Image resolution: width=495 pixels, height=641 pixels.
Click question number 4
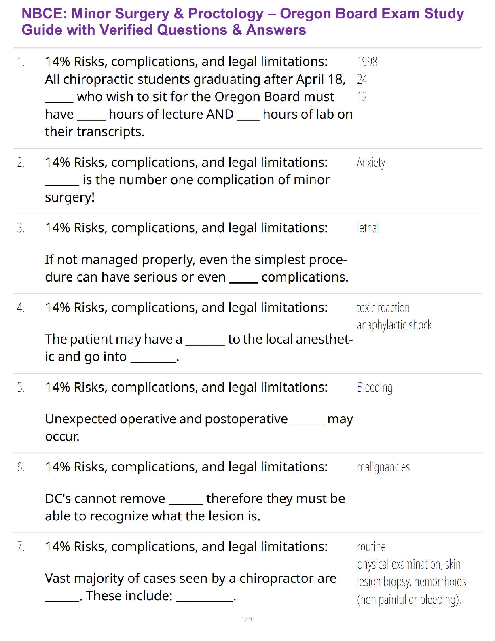point(21,308)
